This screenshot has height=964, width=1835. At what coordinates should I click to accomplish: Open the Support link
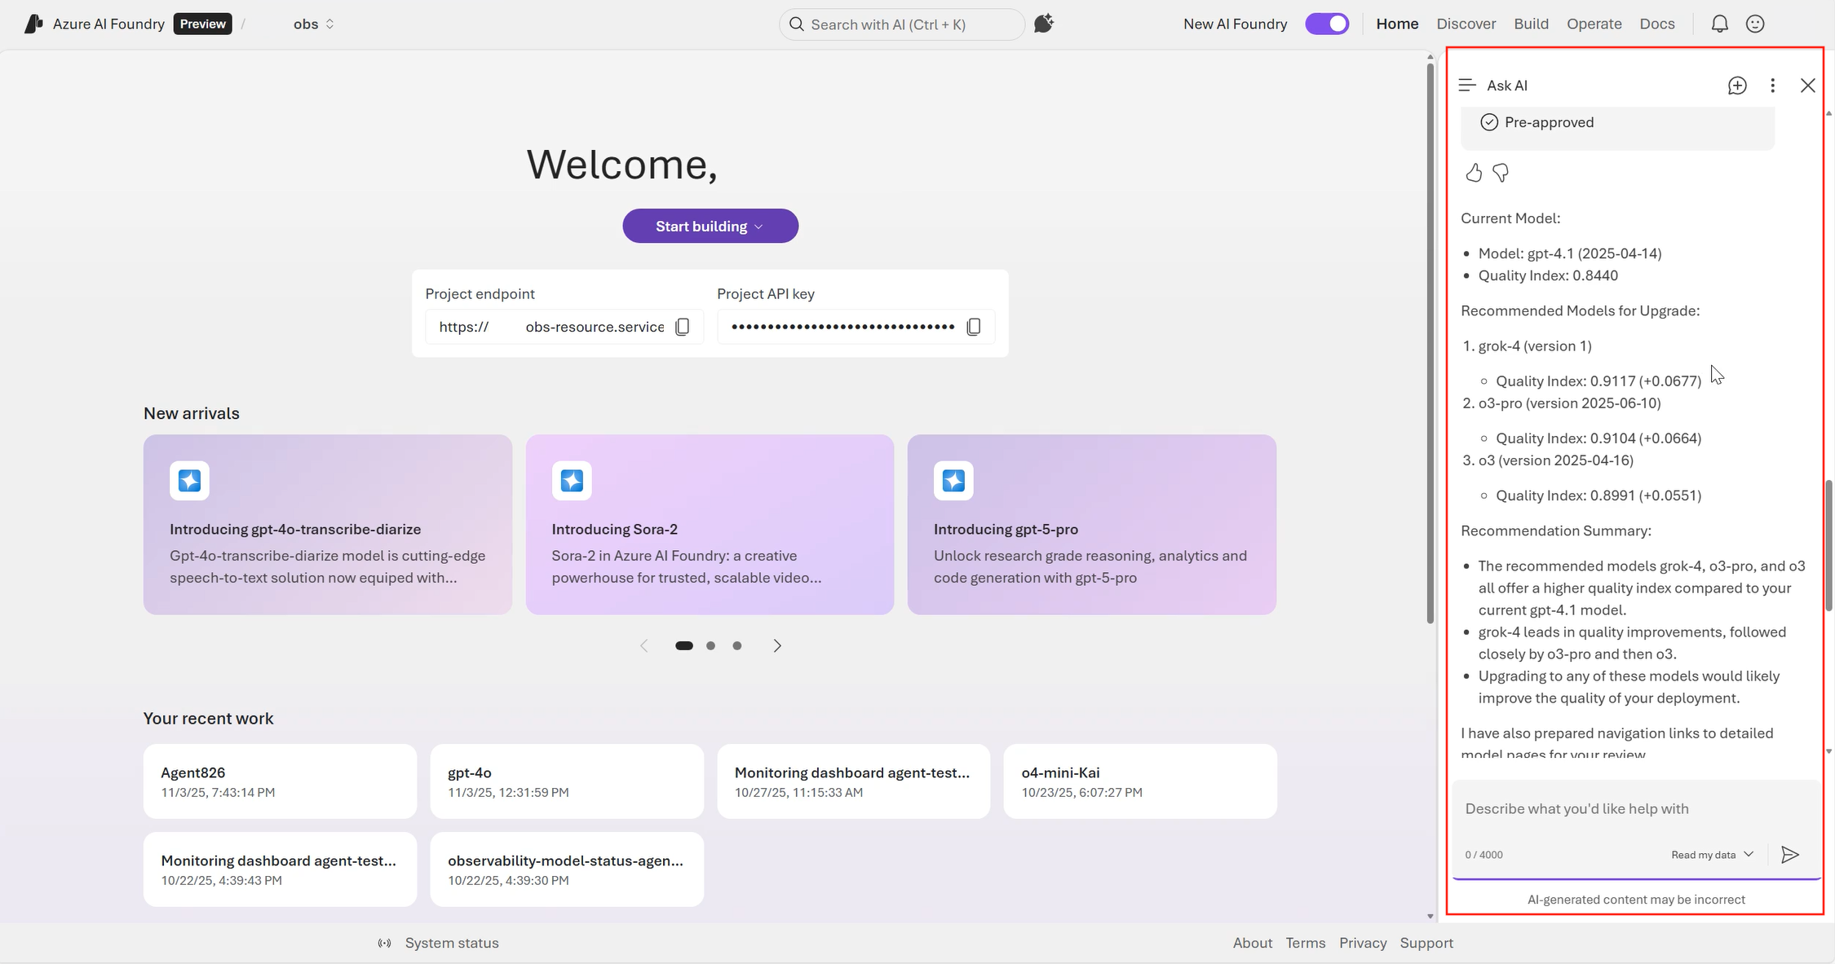[x=1426, y=943]
